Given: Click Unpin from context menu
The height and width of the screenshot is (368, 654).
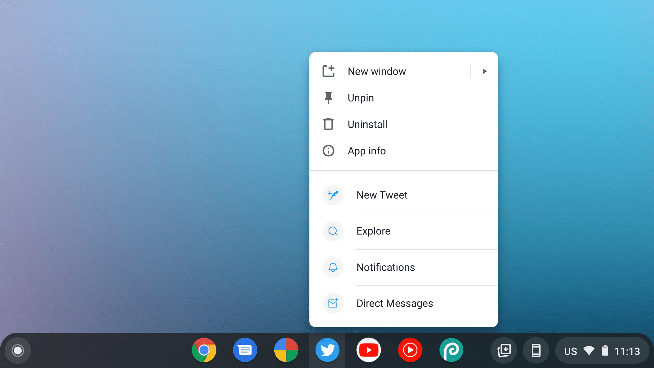Looking at the screenshot, I should pos(361,98).
